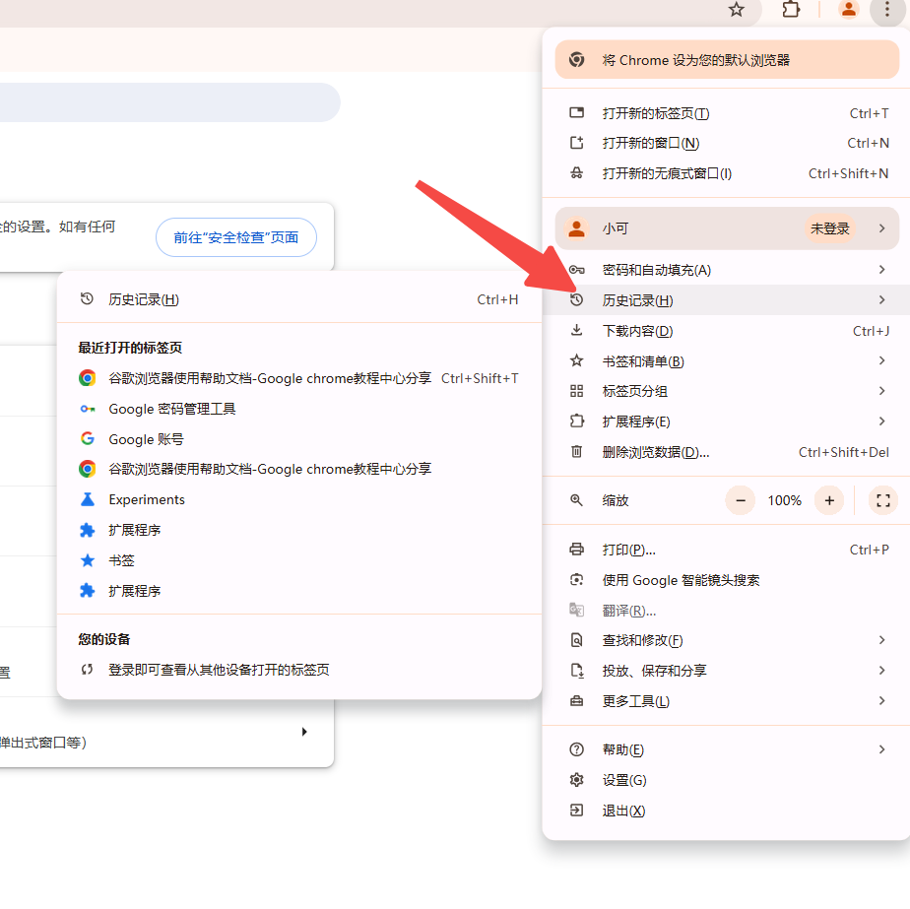This screenshot has height=909, width=910.
Task: Click the 未登录 badge in profile row
Action: pyautogui.click(x=829, y=228)
